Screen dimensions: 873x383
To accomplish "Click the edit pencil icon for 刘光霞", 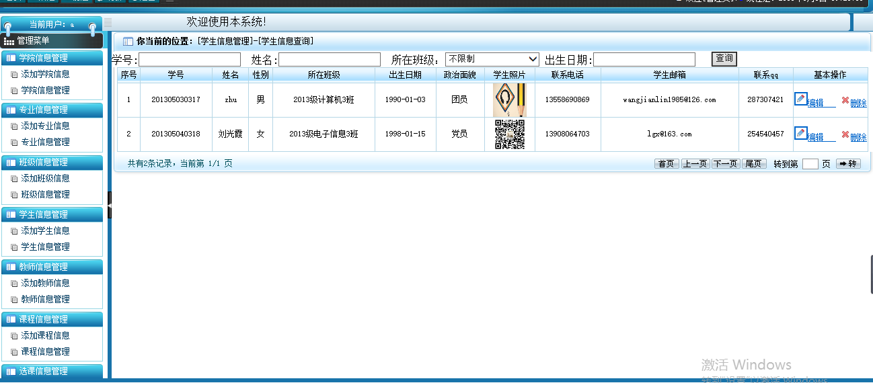I will click(800, 133).
